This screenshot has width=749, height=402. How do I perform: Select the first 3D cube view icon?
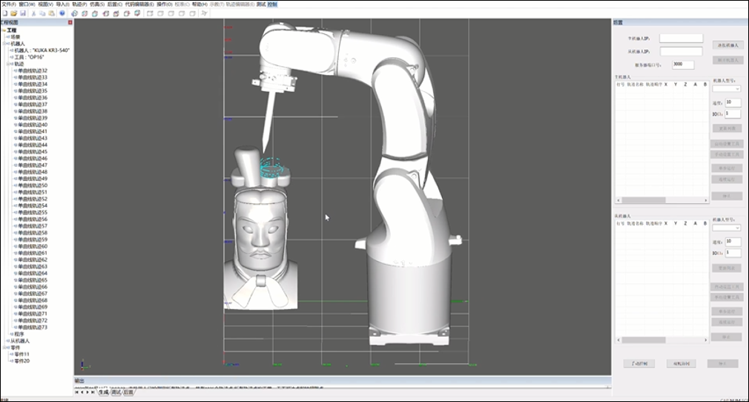[x=75, y=13]
